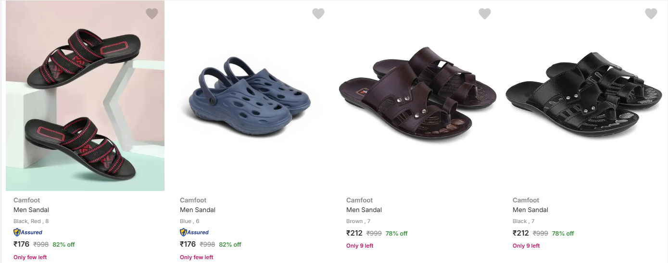Screen dimensions: 668x263
Task: Click the 82% off label on blue sandal
Action: point(230,244)
